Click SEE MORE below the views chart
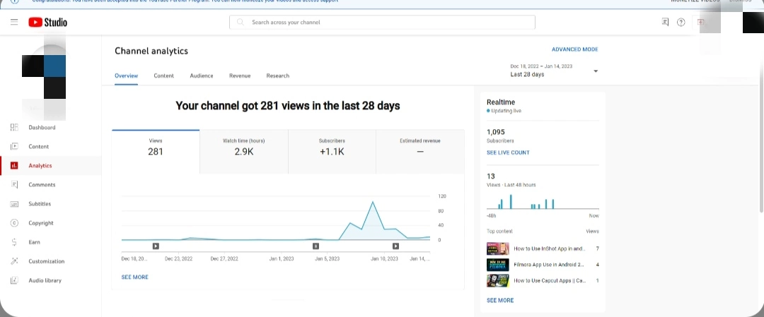The height and width of the screenshot is (317, 764). coord(135,277)
